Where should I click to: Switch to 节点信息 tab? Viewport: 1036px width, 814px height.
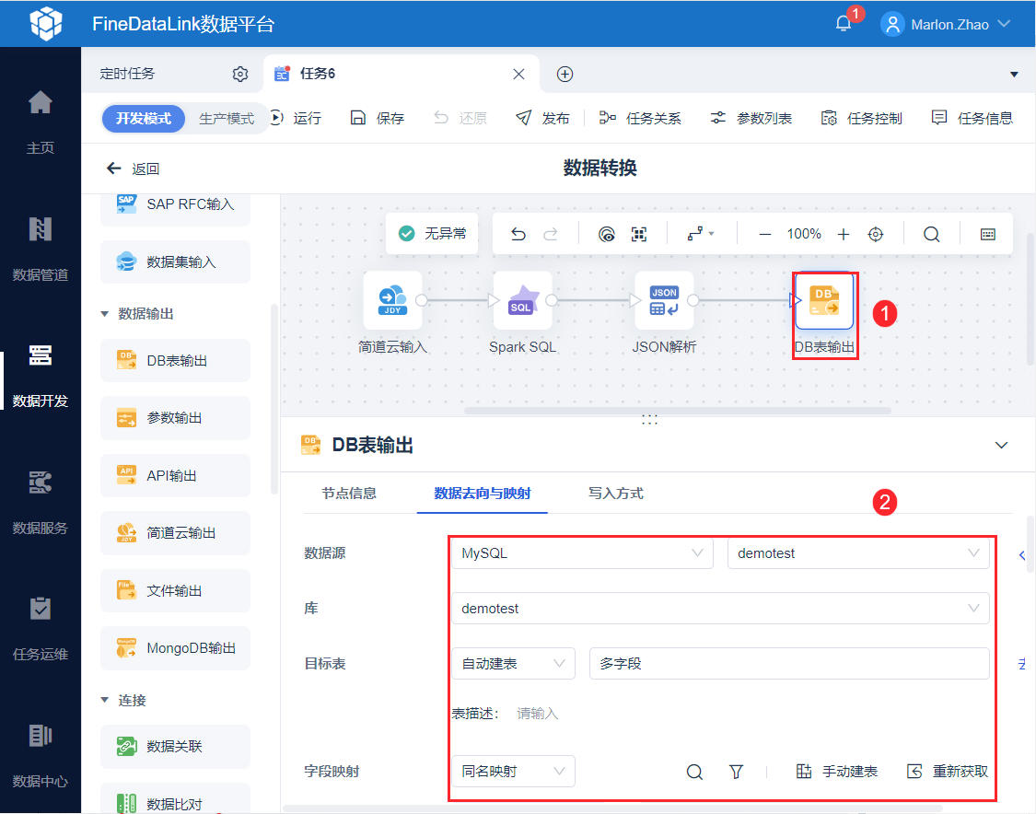click(349, 493)
